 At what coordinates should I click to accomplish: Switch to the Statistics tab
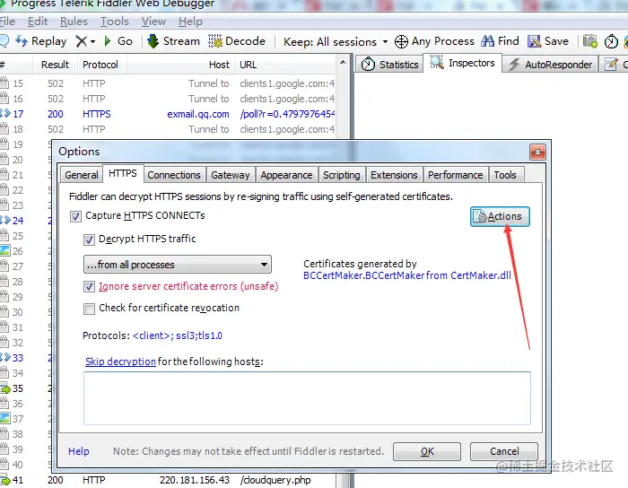coord(389,65)
